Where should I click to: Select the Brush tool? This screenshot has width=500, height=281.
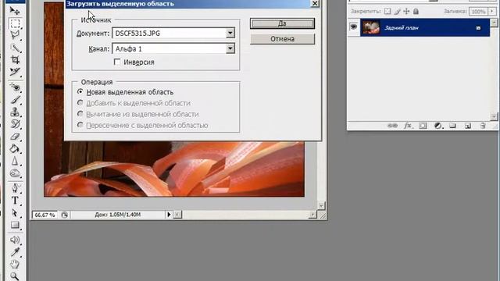(15, 99)
